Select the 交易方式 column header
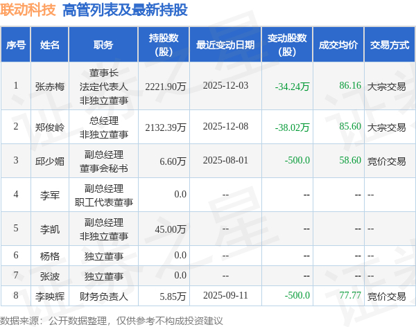The height and width of the screenshot is (327, 416). (390, 44)
